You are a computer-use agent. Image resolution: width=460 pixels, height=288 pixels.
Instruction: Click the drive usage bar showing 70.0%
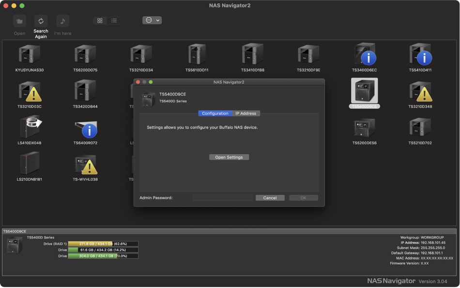point(103,256)
